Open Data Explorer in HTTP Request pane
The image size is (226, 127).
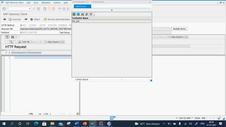[x=52, y=42]
